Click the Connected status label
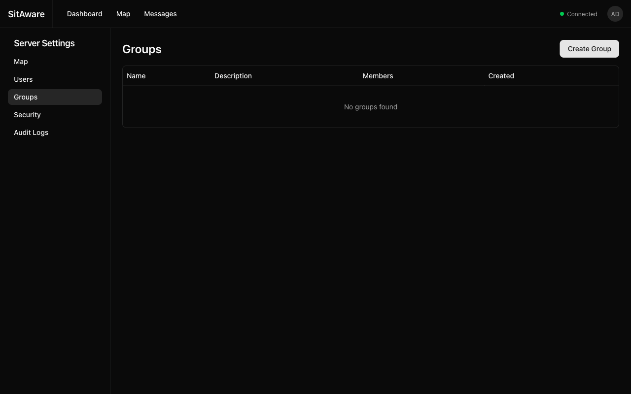The height and width of the screenshot is (394, 631). point(582,14)
